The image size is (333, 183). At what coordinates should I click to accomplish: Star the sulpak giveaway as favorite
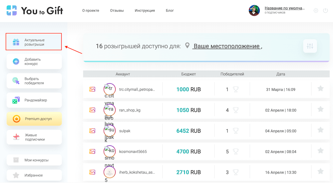(x=320, y=130)
